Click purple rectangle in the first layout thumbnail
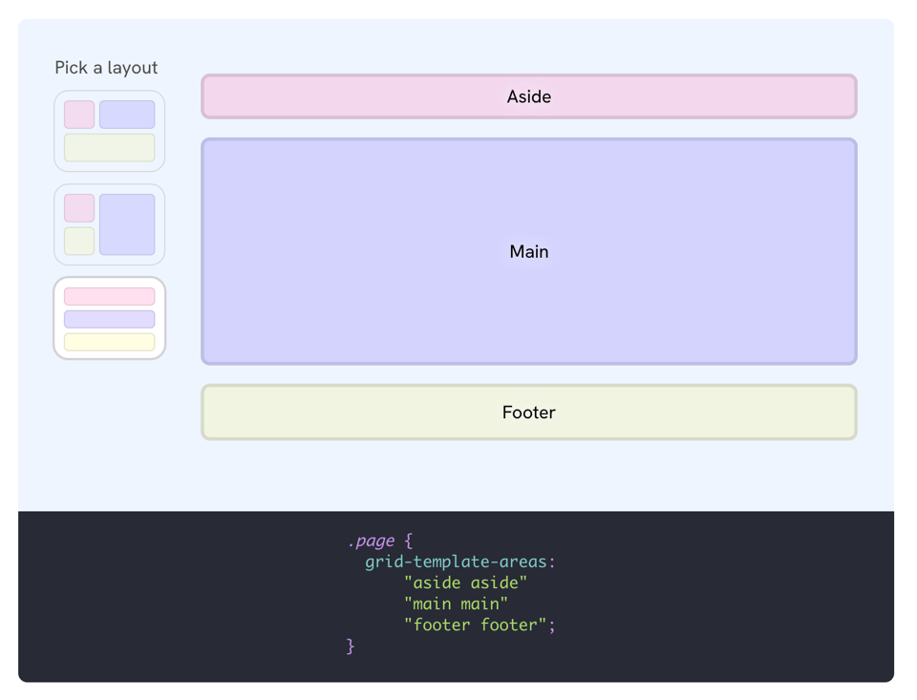Image resolution: width=917 pixels, height=700 pixels. (127, 115)
